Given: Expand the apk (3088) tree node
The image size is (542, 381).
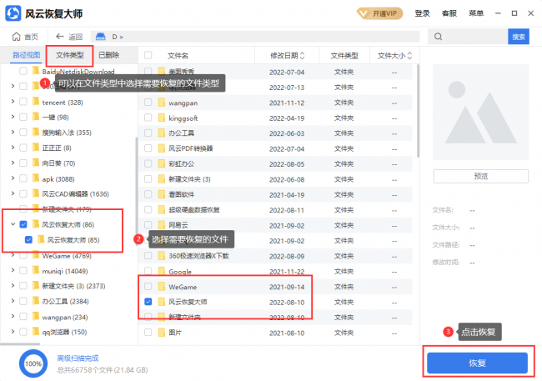Looking at the screenshot, I should point(13,178).
